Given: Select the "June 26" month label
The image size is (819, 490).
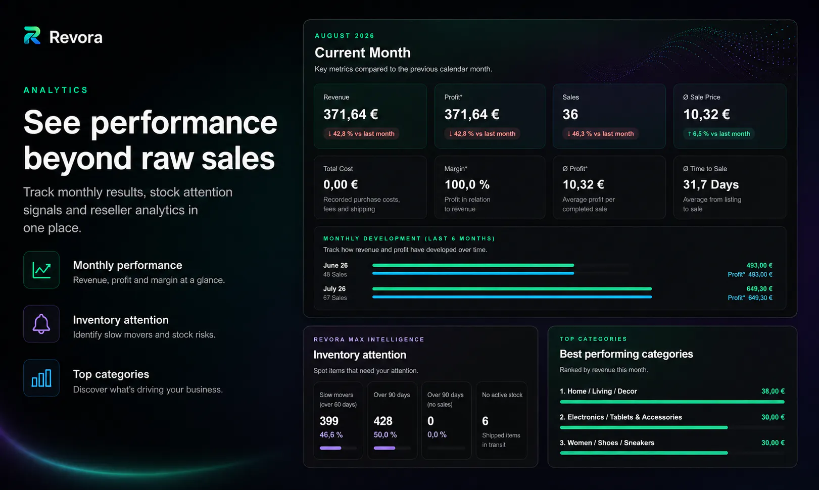Looking at the screenshot, I should pos(335,265).
